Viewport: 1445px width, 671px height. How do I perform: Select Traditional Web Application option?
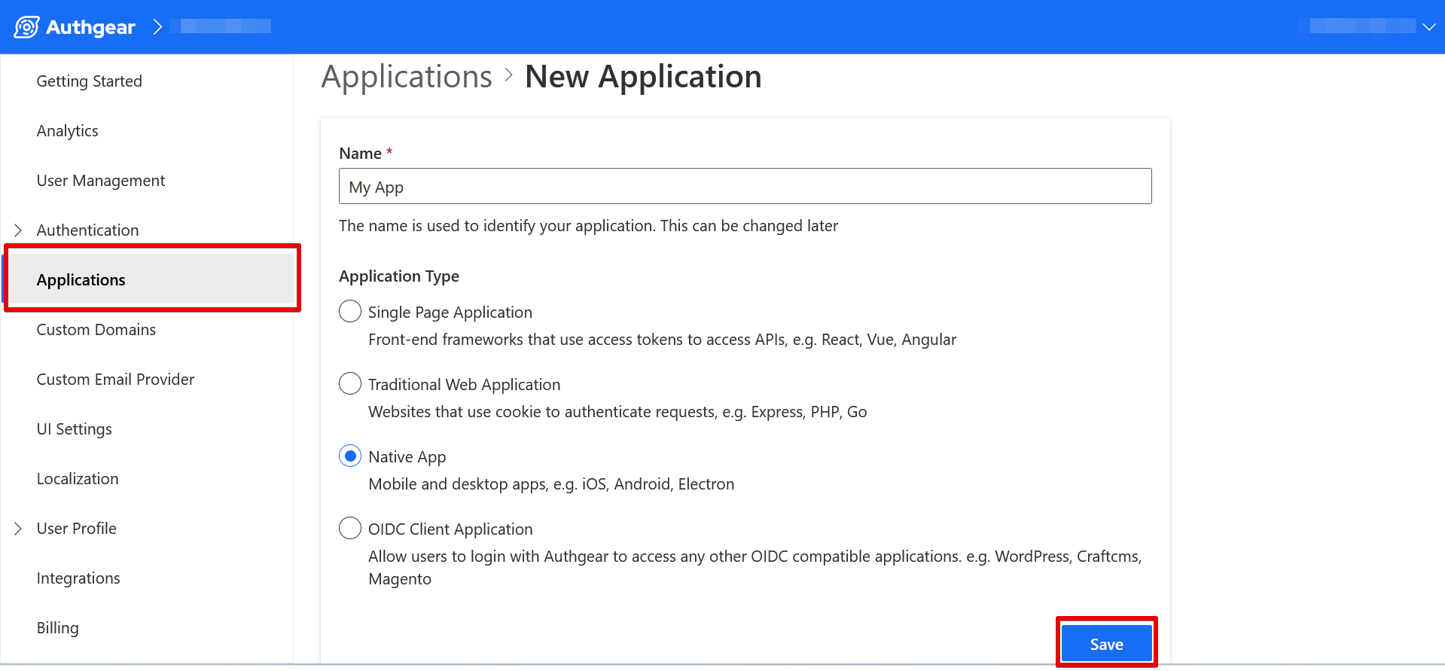click(x=350, y=384)
